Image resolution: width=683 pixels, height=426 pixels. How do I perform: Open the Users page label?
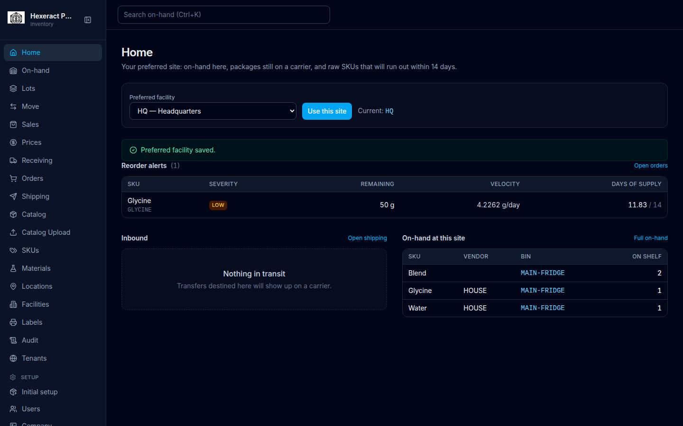click(31, 409)
